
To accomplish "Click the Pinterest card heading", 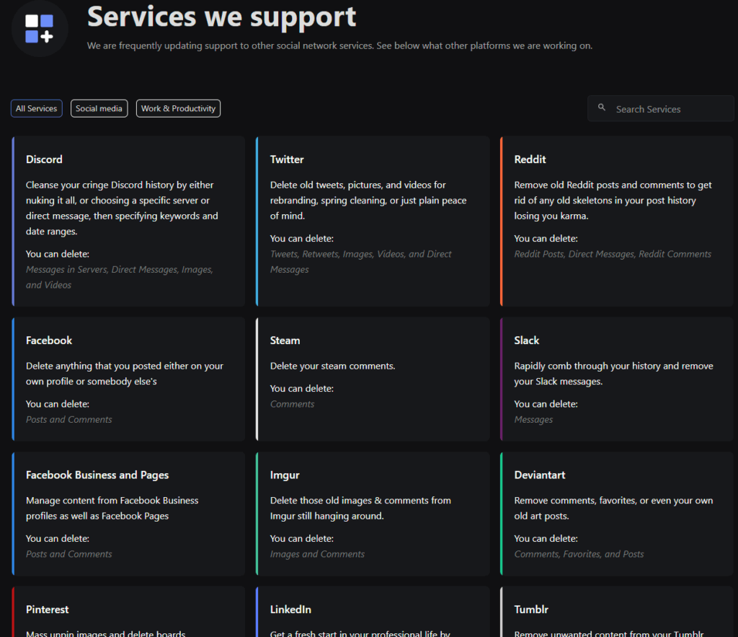I will coord(48,610).
